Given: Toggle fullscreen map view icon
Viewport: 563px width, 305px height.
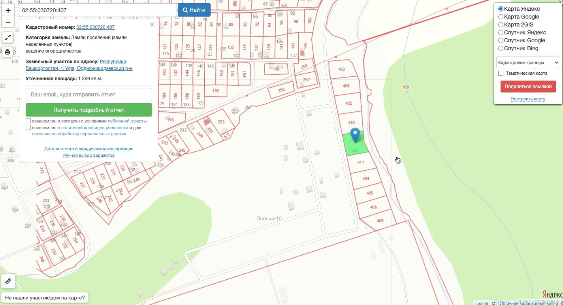Looking at the screenshot, I should 8,38.
